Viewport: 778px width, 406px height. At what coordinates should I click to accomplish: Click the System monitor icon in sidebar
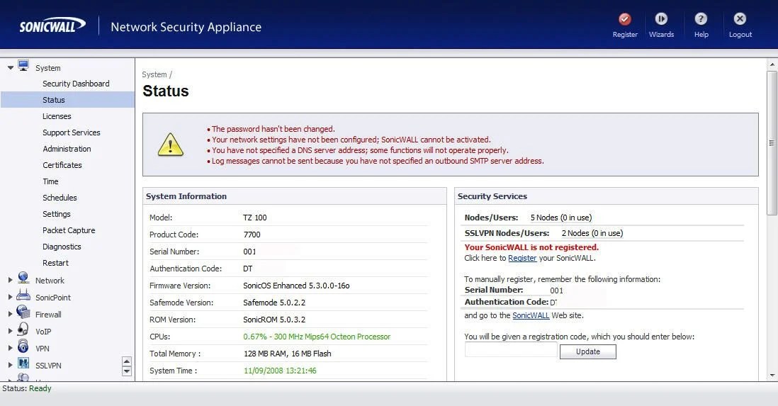click(23, 65)
